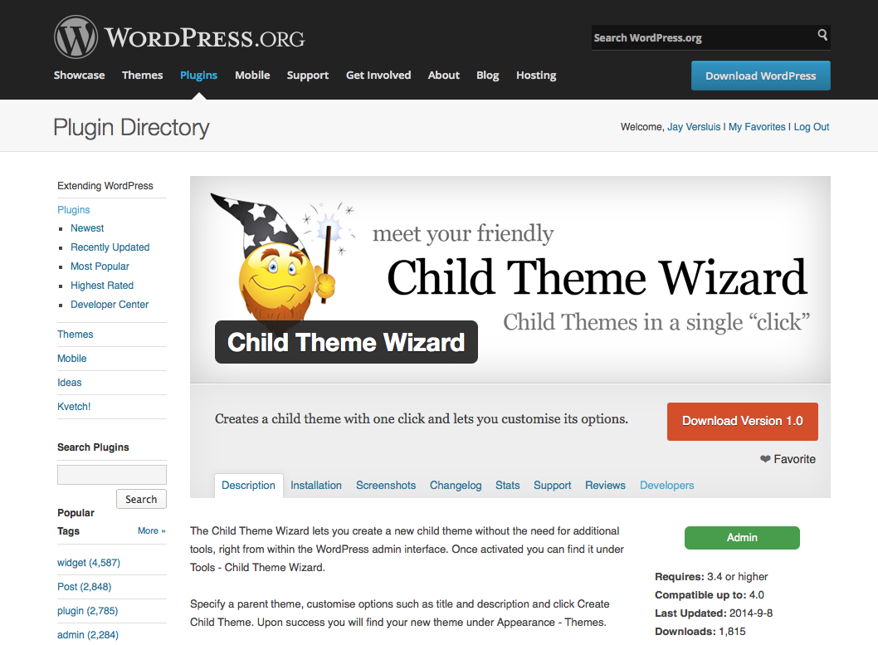
Task: Switch to the Developers tab
Action: pyautogui.click(x=667, y=486)
